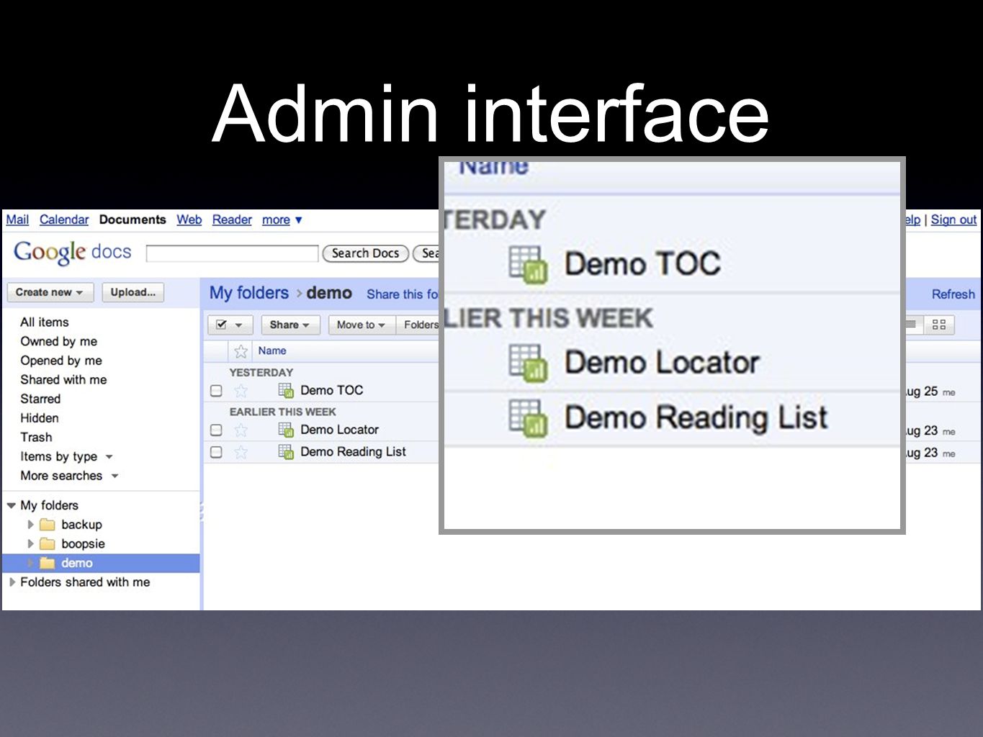Click the Google docs logo

(x=73, y=252)
